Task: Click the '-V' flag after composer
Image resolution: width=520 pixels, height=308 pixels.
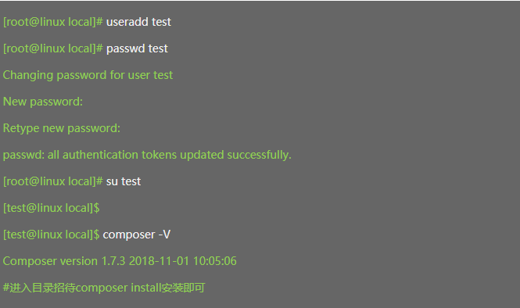Action: tap(164, 235)
